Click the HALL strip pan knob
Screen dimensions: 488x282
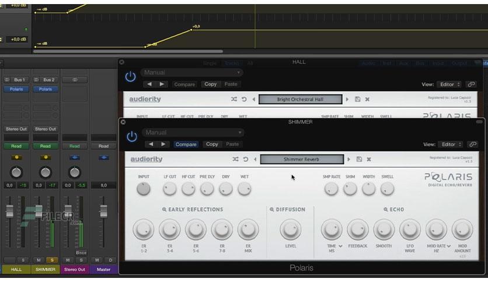click(x=16, y=172)
